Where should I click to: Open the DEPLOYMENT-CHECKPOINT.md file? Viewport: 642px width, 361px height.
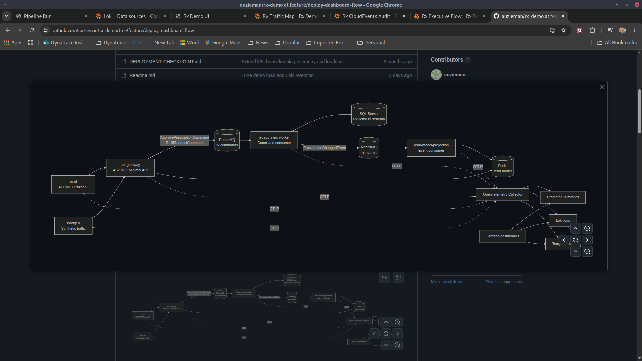(x=165, y=62)
